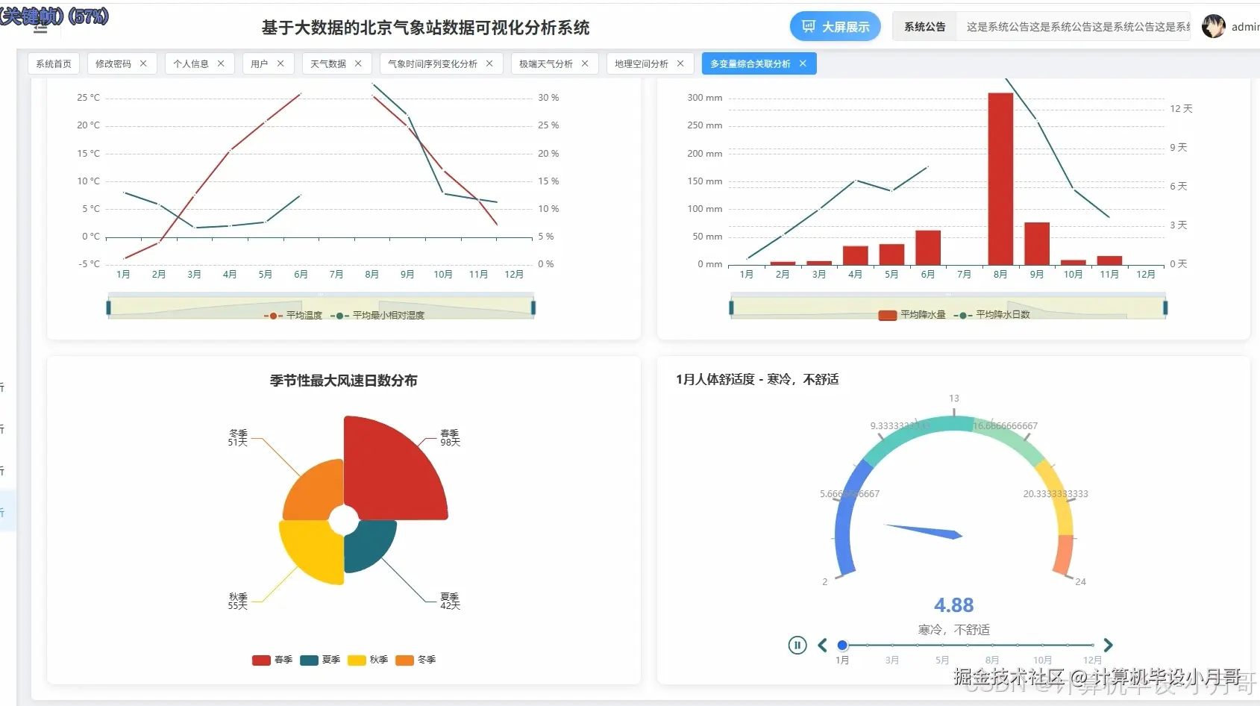Click the scrolling system announcement text
The width and height of the screenshot is (1260, 706).
pos(1078,27)
